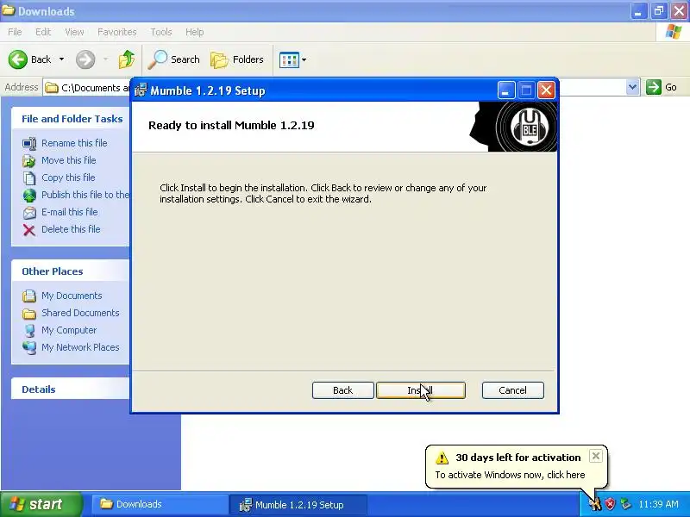This screenshot has height=517, width=690.
Task: Click the My Documents folder icon
Action: point(29,296)
